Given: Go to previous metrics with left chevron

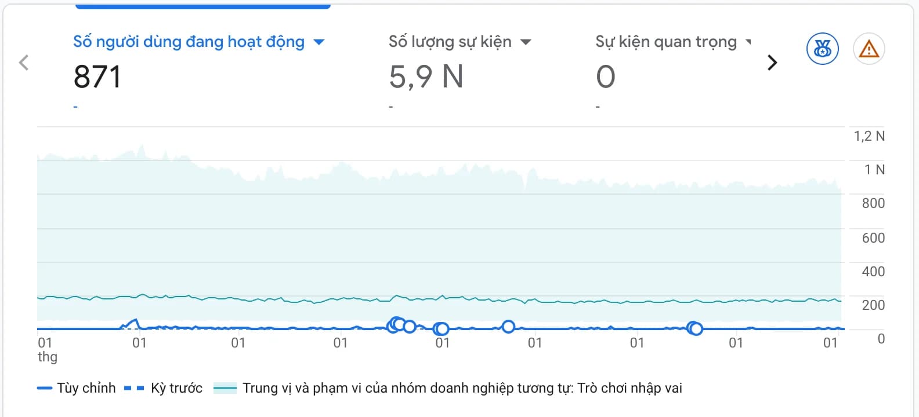Looking at the screenshot, I should click(24, 63).
